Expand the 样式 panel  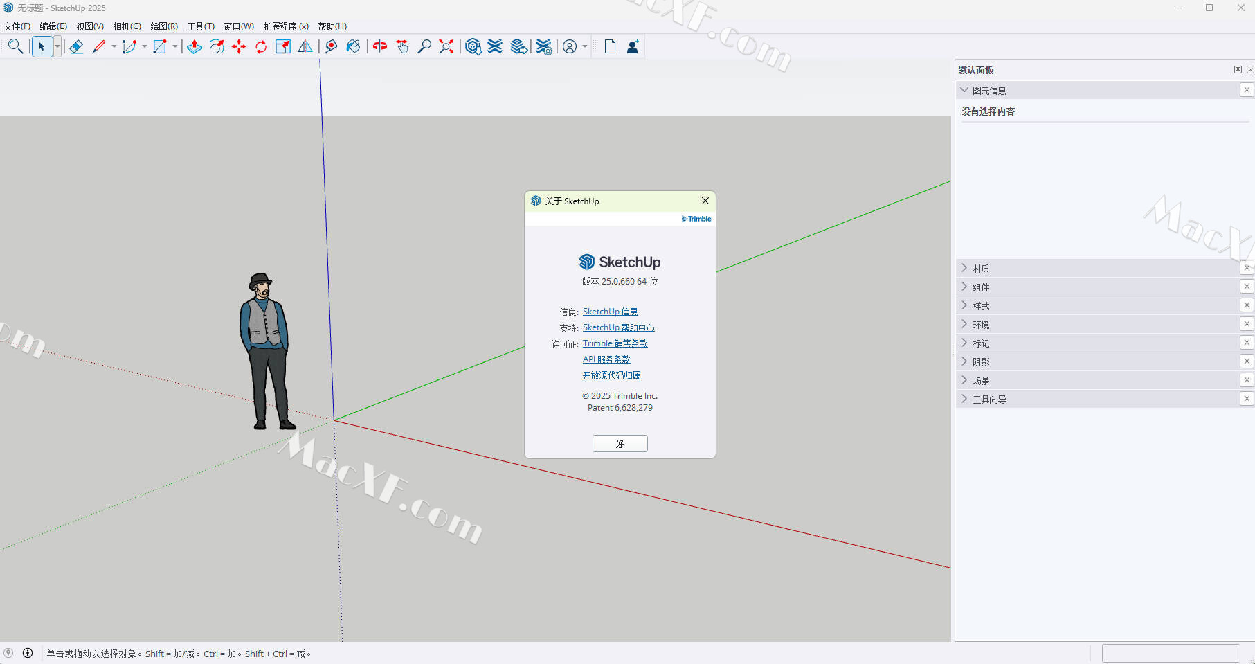point(964,305)
